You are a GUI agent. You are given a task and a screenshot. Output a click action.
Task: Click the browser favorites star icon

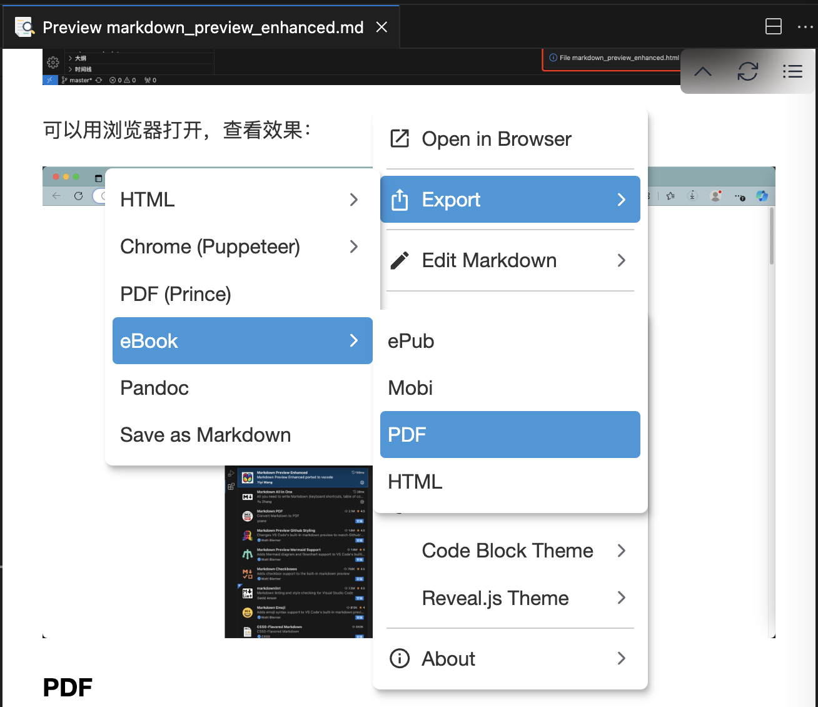670,196
